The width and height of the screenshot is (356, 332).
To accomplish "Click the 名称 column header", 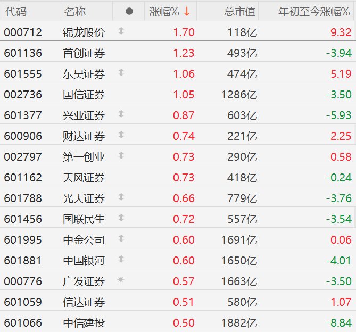I will pyautogui.click(x=75, y=11).
